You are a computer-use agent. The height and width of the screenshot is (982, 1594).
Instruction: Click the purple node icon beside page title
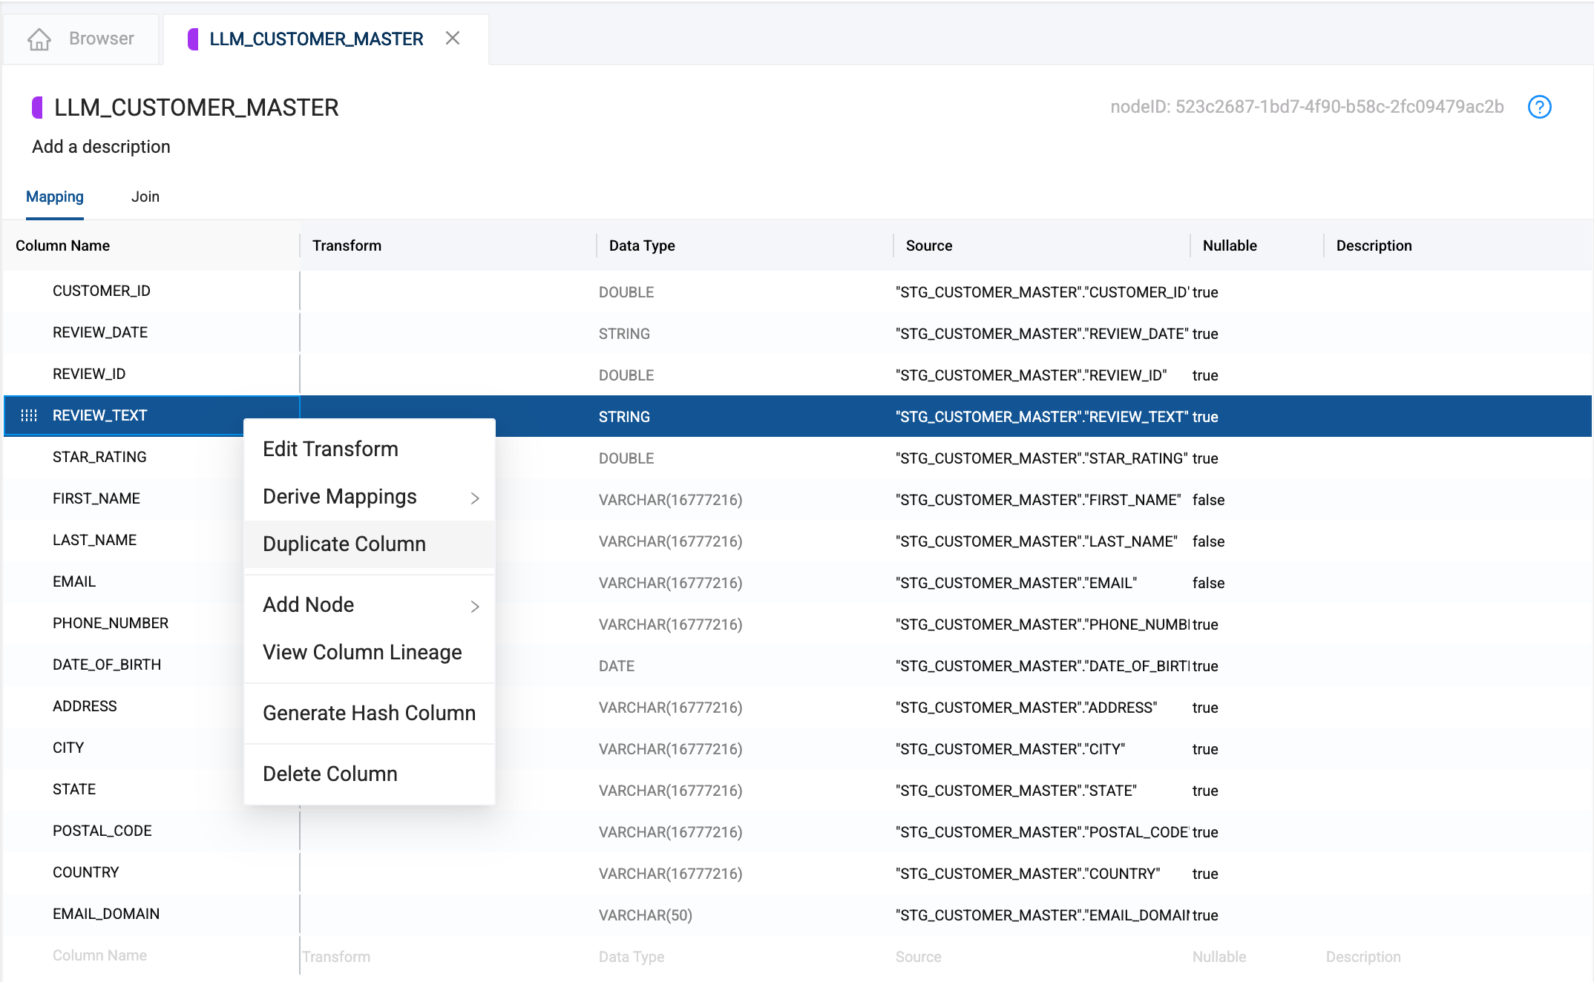pyautogui.click(x=37, y=108)
